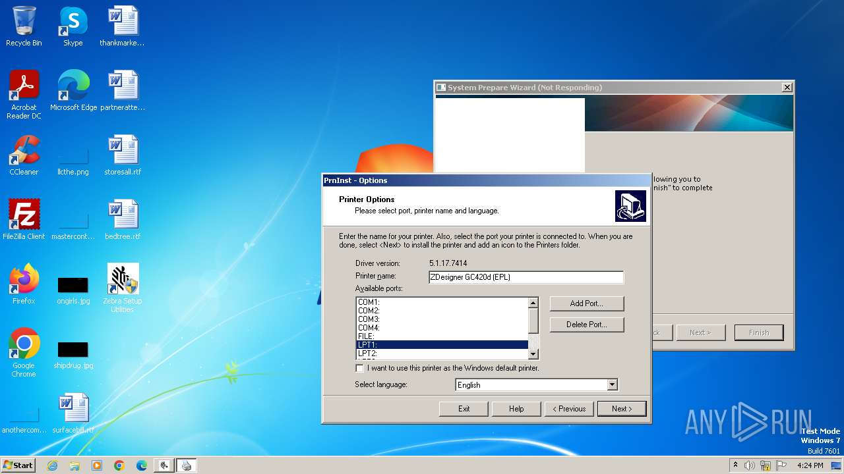Launch the Google Chrome desktop shortcut

point(24,352)
